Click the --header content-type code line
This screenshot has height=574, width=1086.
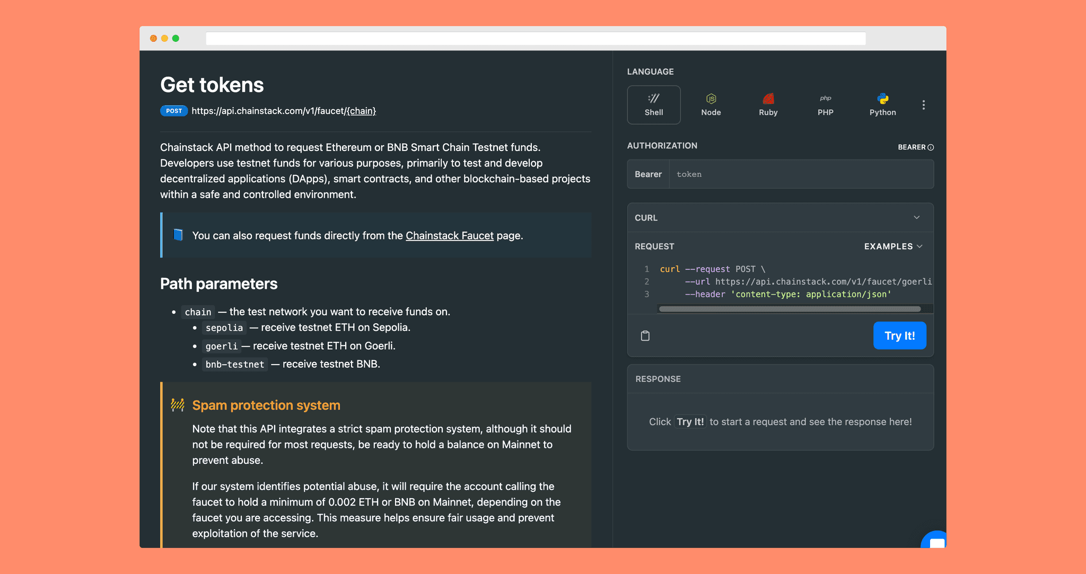tap(787, 294)
